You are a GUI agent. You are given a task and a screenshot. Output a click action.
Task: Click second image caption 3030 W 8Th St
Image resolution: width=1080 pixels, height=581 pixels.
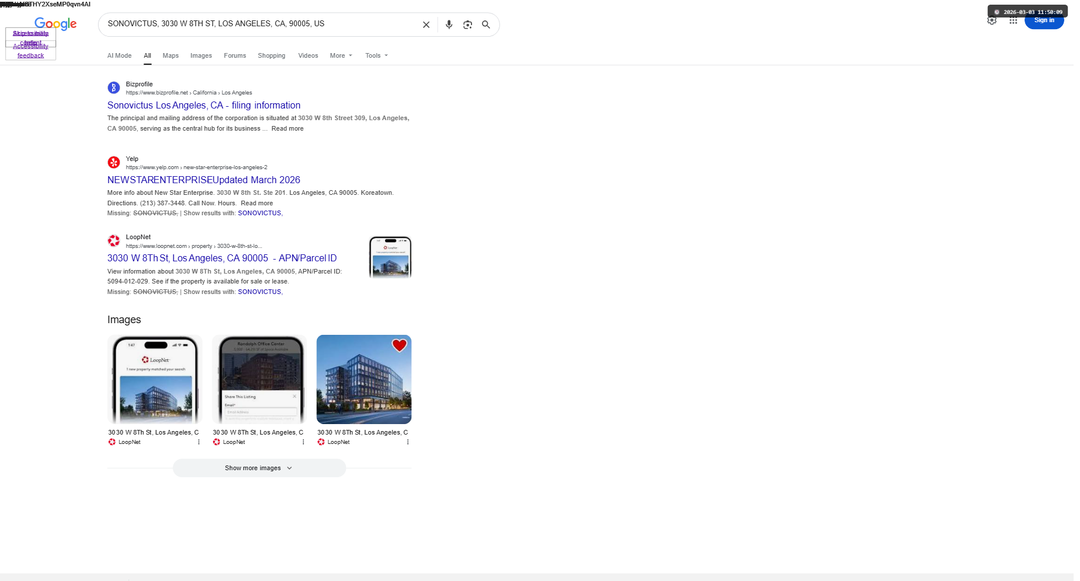[258, 433]
